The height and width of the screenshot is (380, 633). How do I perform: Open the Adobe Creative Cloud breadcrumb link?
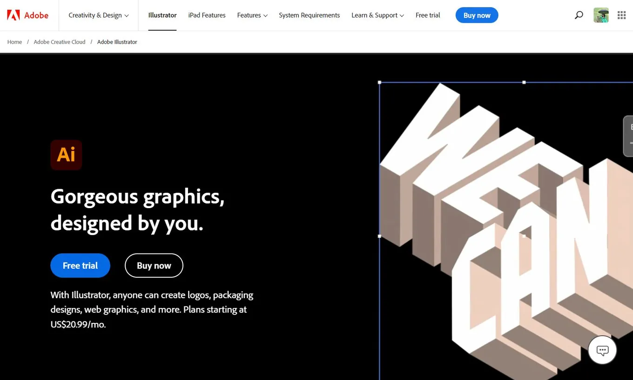59,42
